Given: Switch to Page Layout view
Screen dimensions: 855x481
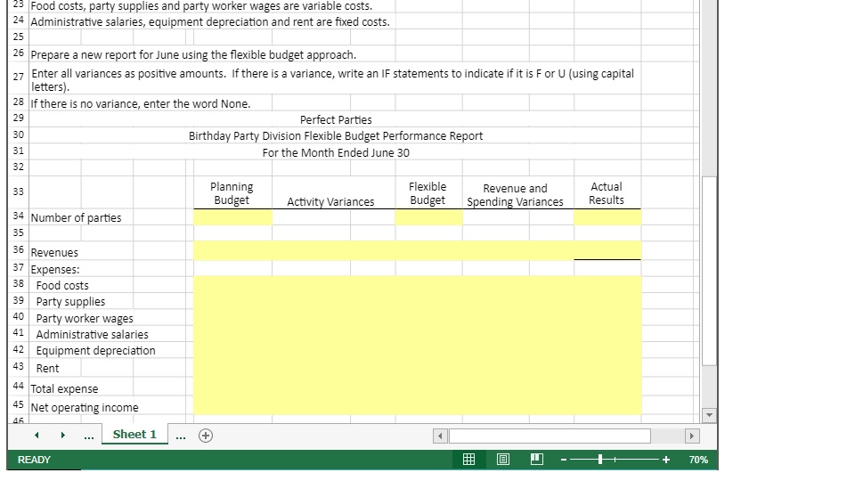Looking at the screenshot, I should 502,460.
